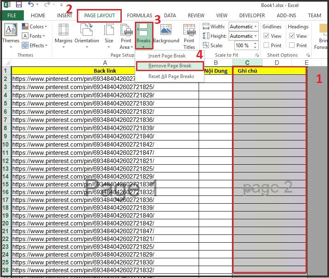Open the Themes gallery button
This screenshot has width=329, height=278.
pyautogui.click(x=11, y=36)
